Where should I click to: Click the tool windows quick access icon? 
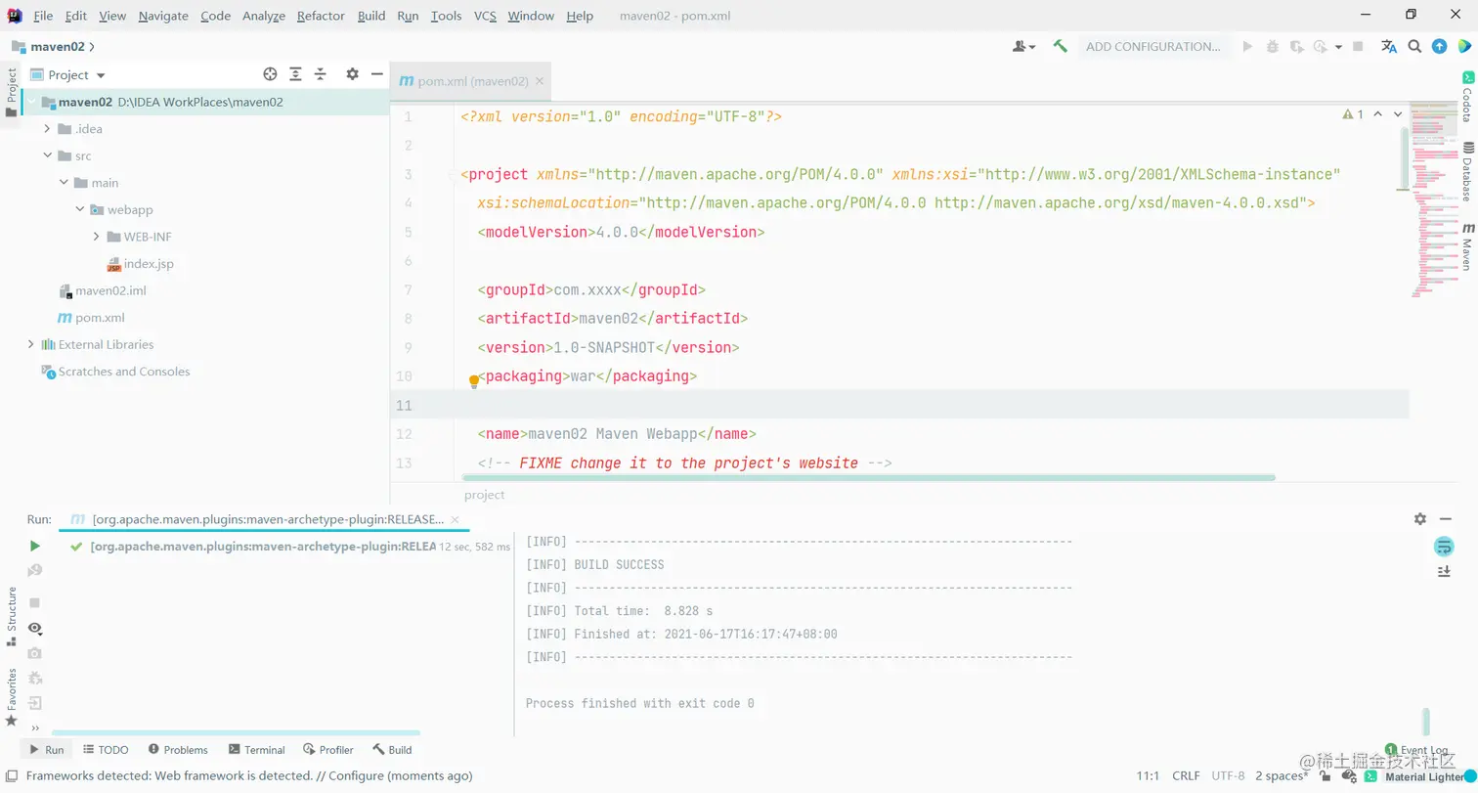click(x=10, y=776)
